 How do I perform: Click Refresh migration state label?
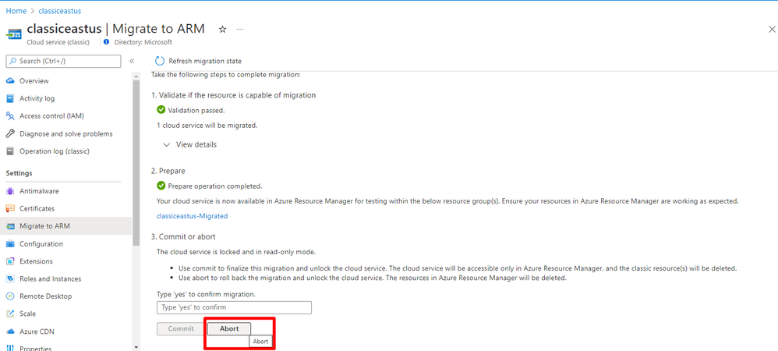tap(205, 61)
